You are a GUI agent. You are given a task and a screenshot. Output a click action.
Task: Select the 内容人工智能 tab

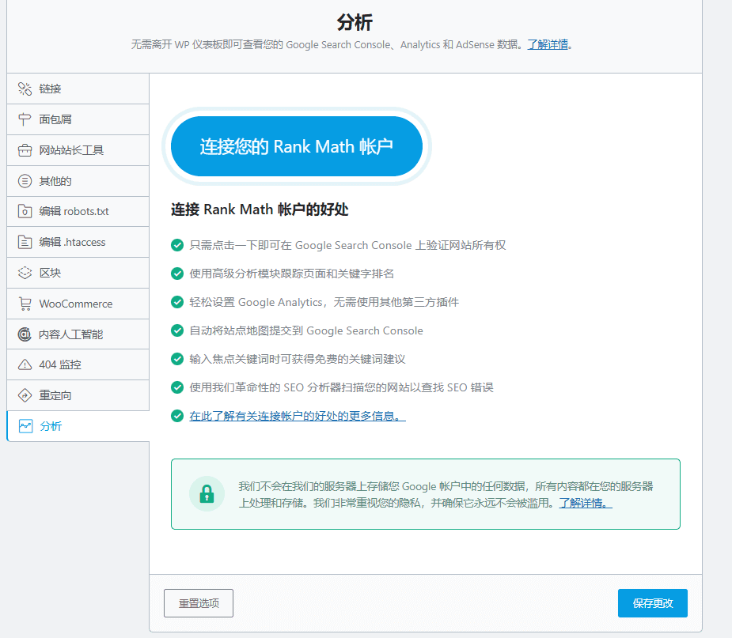tap(78, 334)
